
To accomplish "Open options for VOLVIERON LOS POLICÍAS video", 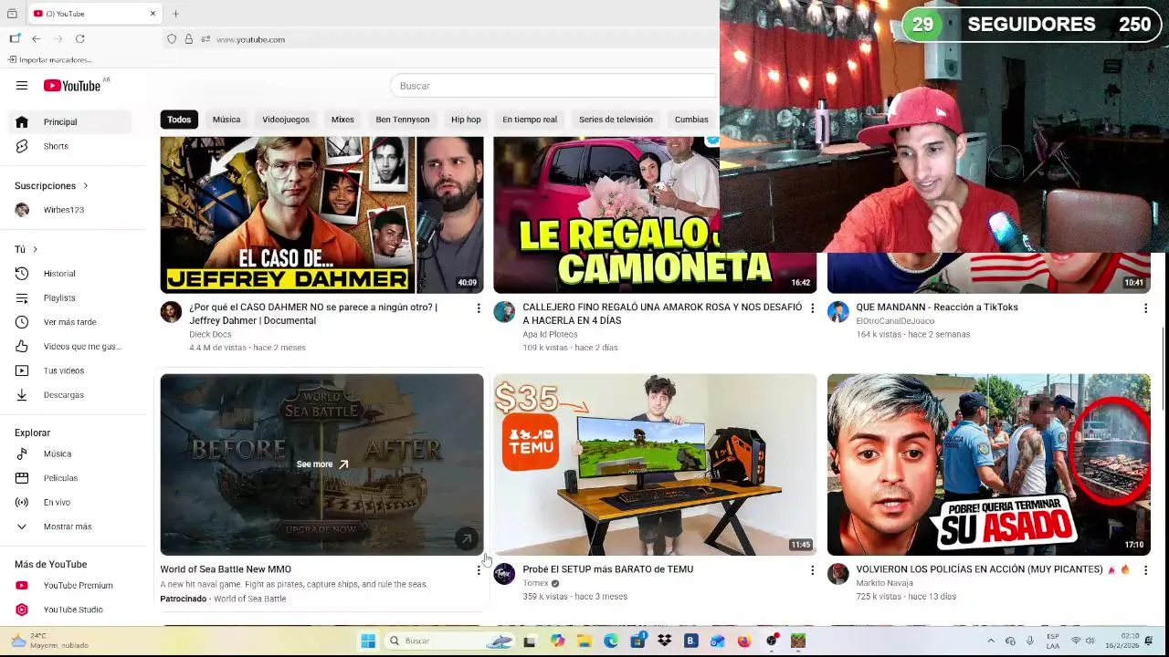I will 1145,570.
